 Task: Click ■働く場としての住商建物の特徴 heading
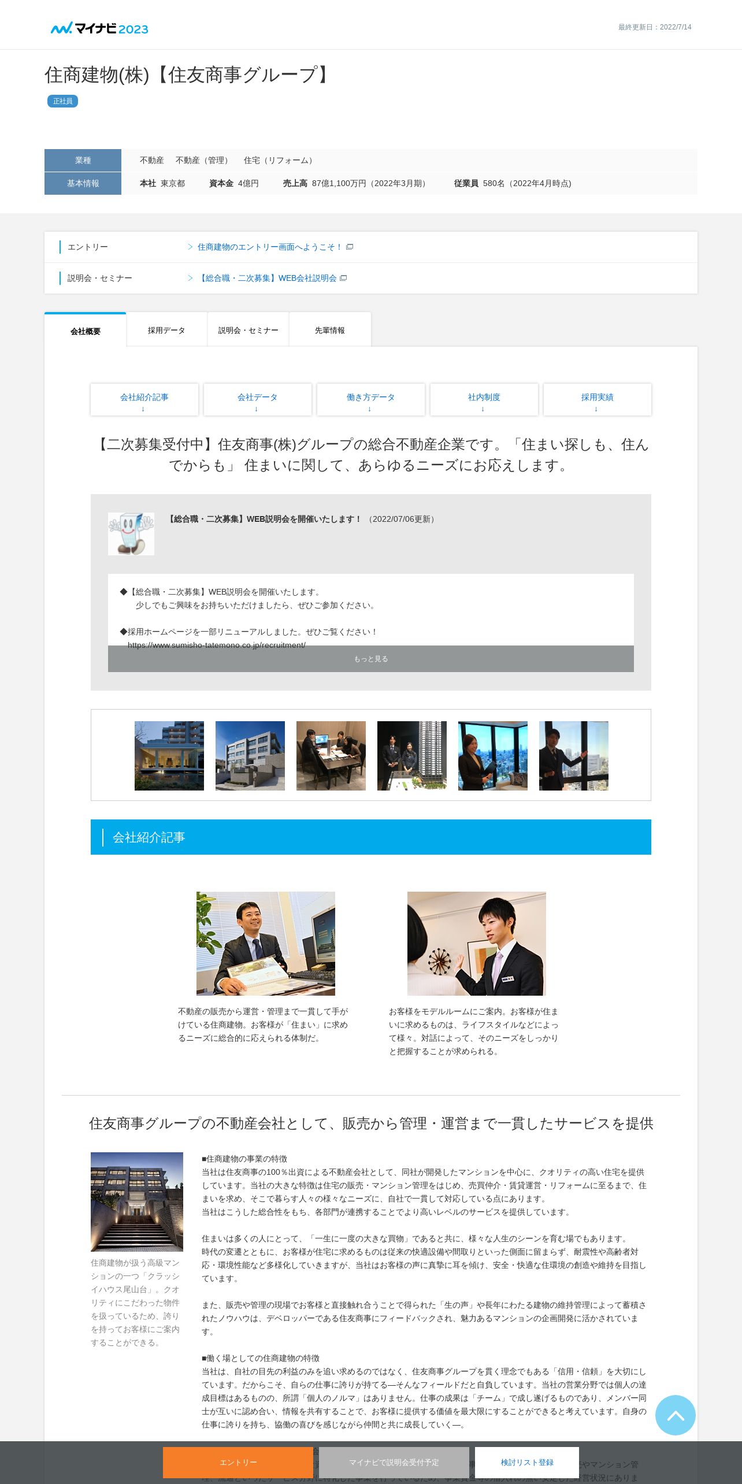point(261,1358)
